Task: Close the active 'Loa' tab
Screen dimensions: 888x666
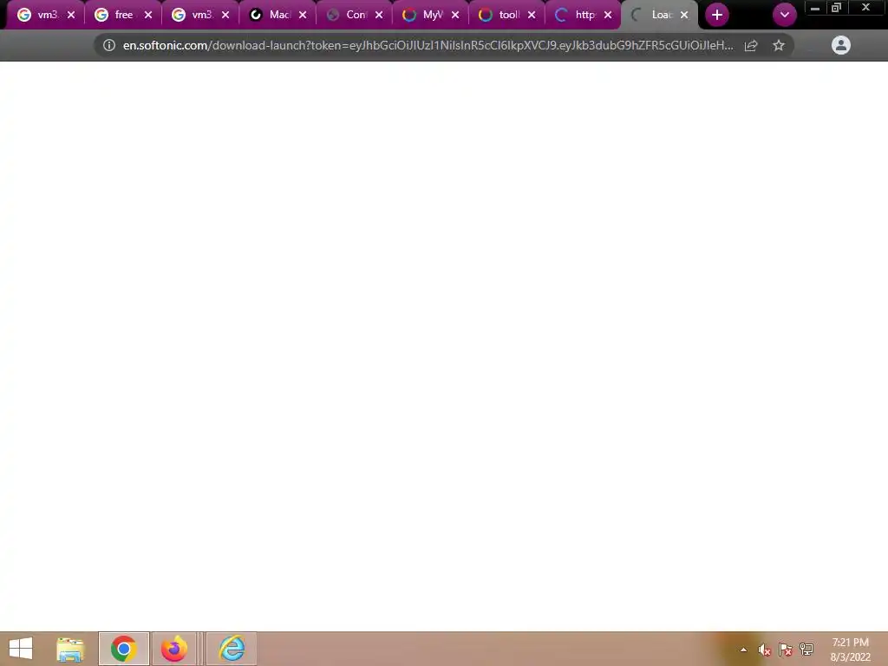Action: click(x=684, y=15)
